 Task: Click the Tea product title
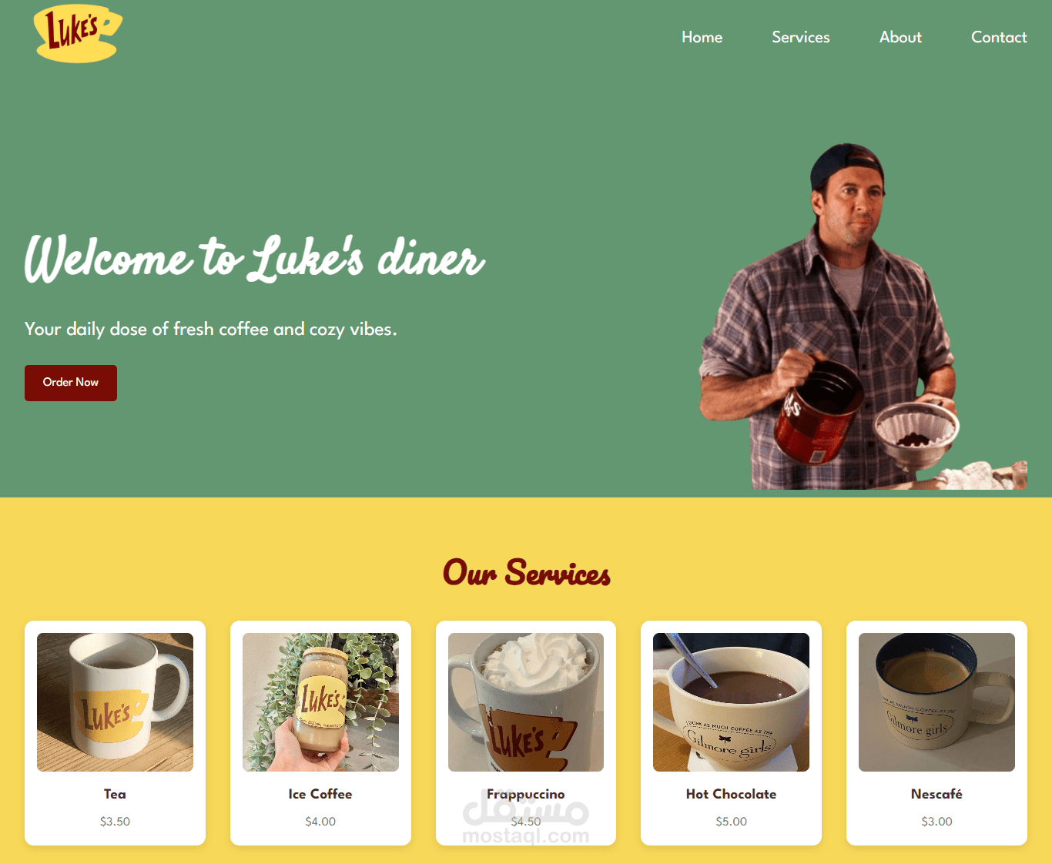(115, 794)
